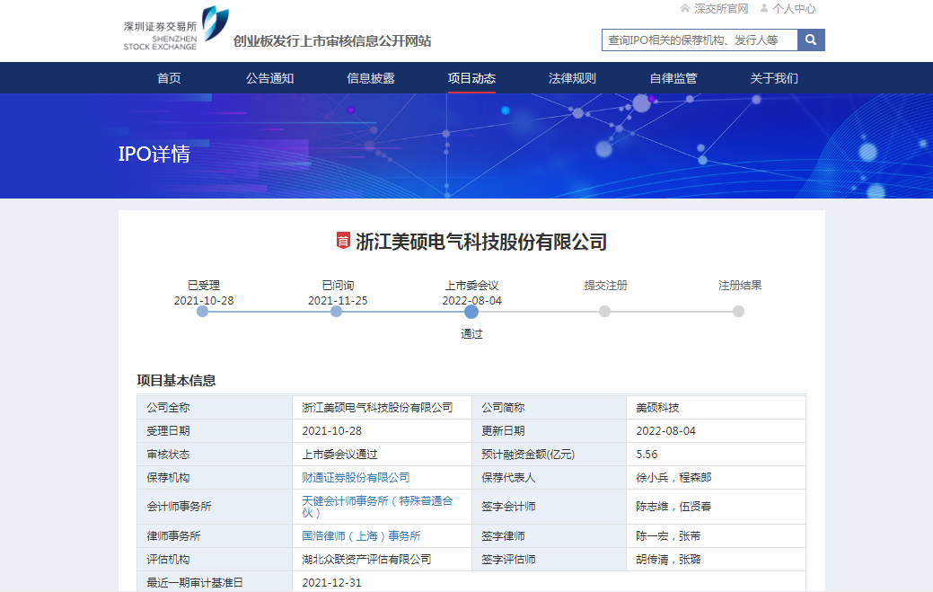Image resolution: width=933 pixels, height=592 pixels.
Task: Focus the IPO search input field
Action: [700, 40]
